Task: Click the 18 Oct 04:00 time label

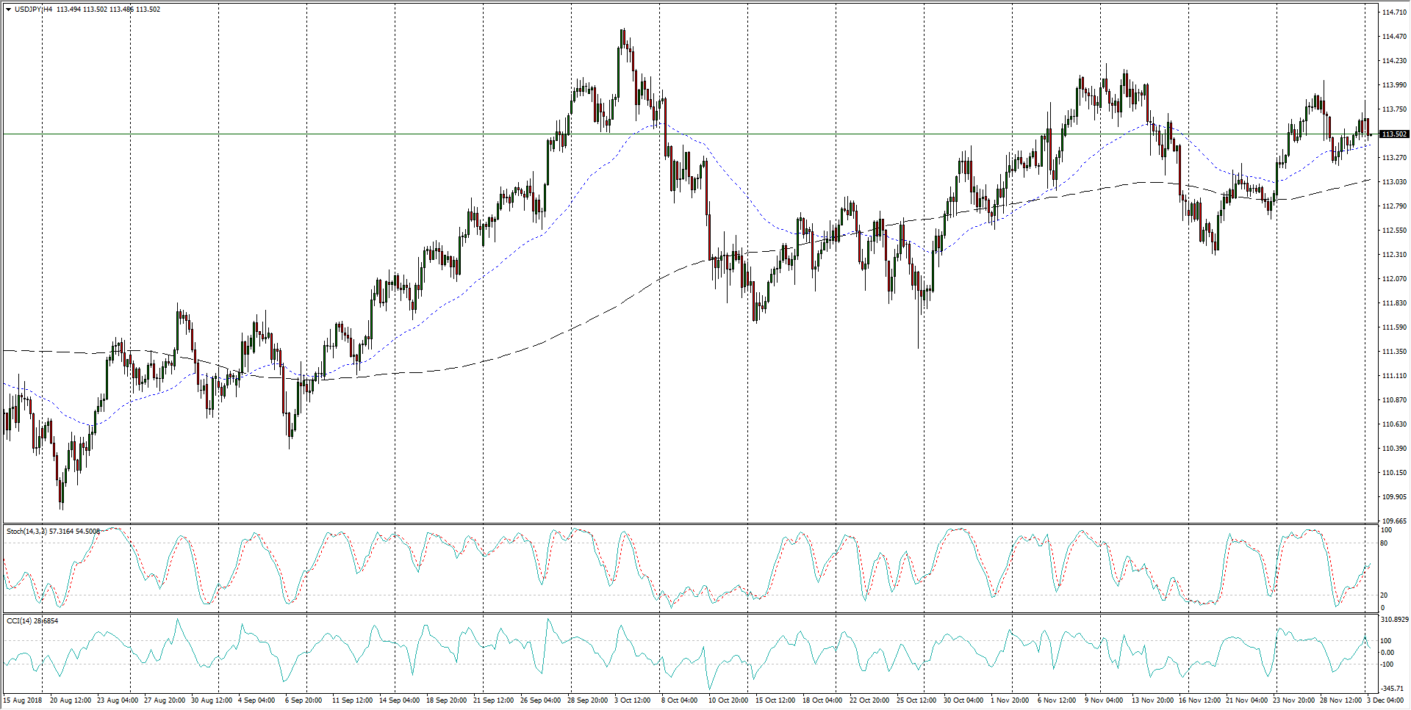Action: (x=822, y=700)
